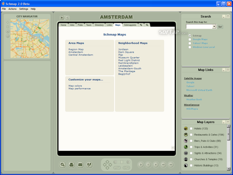Minimize the Map Links panel

[224, 70]
